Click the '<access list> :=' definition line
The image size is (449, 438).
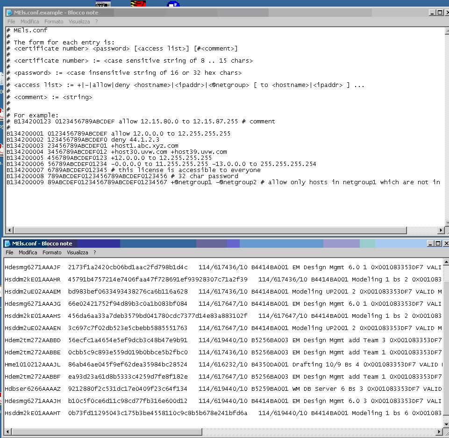pyautogui.click(x=185, y=85)
